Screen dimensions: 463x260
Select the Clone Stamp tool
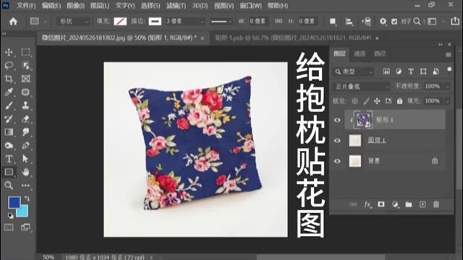tap(26, 105)
